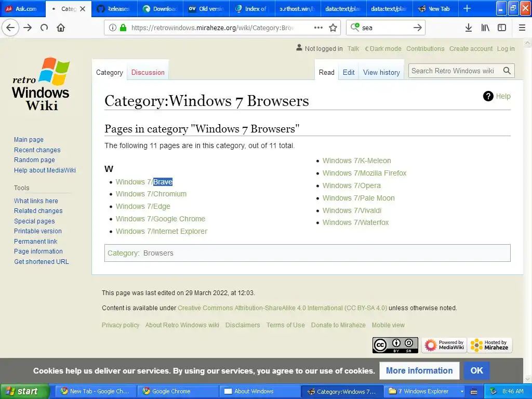Image resolution: width=532 pixels, height=399 pixels.
Task: Switch to the Ask.com tab
Action: (x=22, y=9)
